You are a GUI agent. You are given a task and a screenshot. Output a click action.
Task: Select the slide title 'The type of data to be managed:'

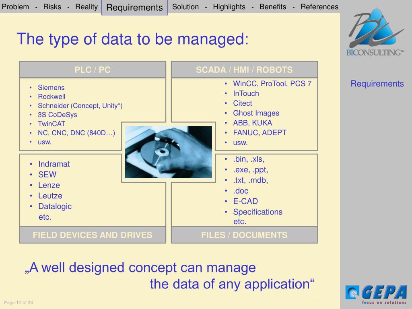pos(132,39)
